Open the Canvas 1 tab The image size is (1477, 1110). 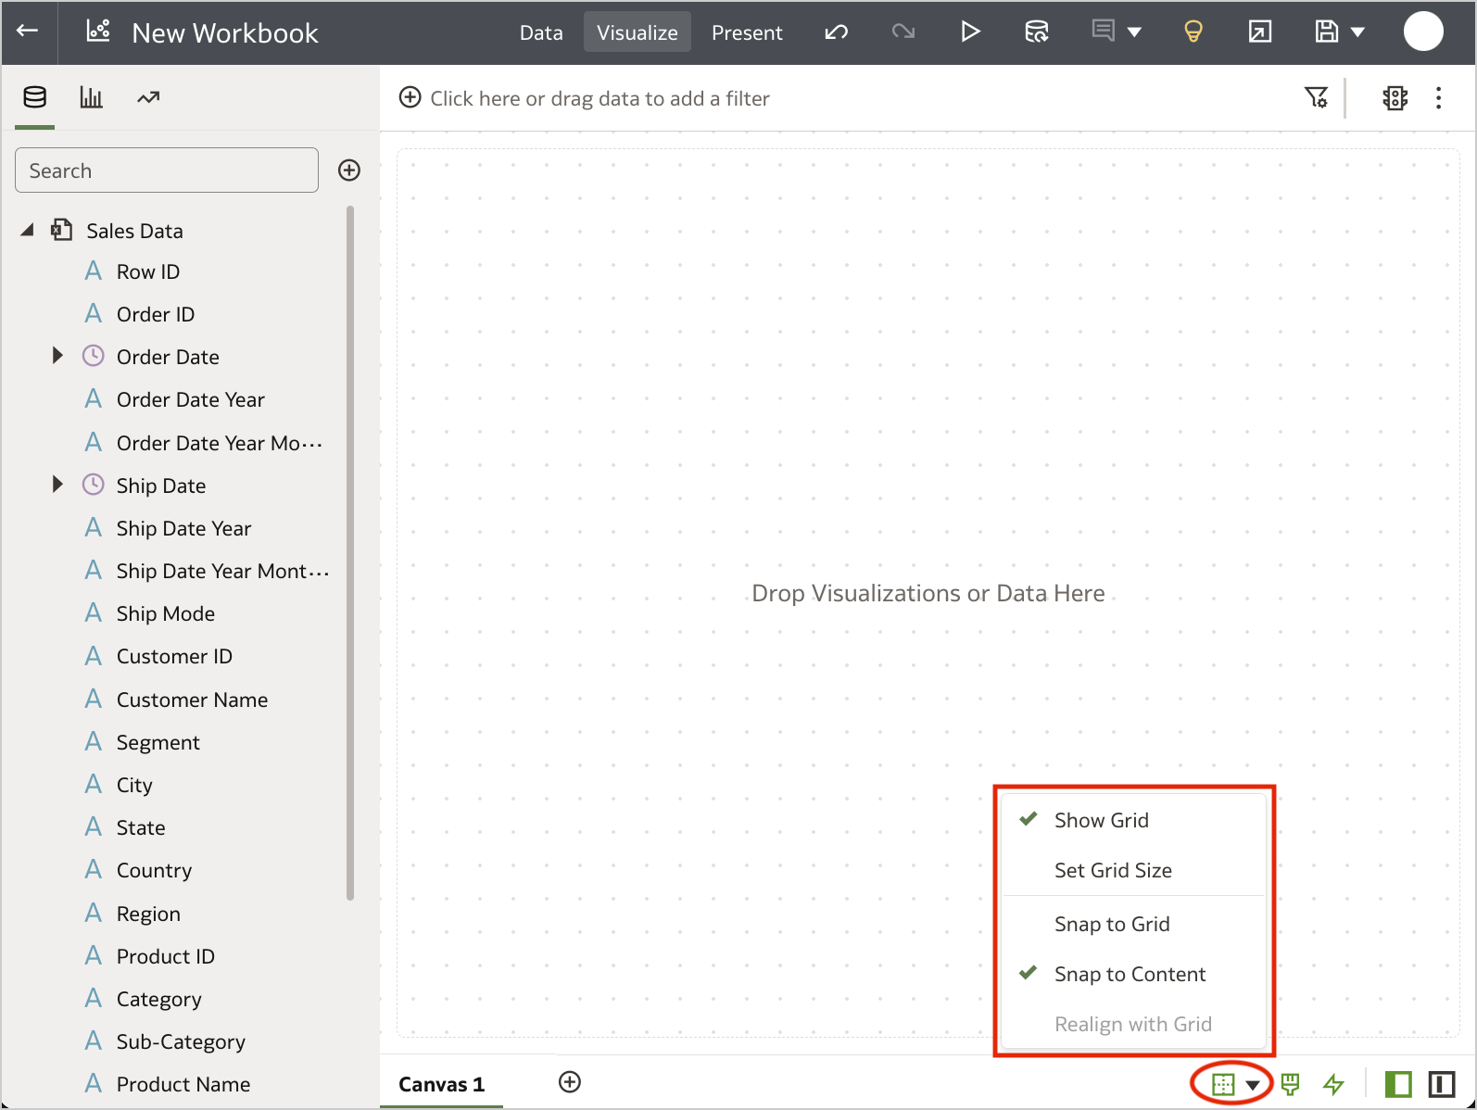click(442, 1084)
